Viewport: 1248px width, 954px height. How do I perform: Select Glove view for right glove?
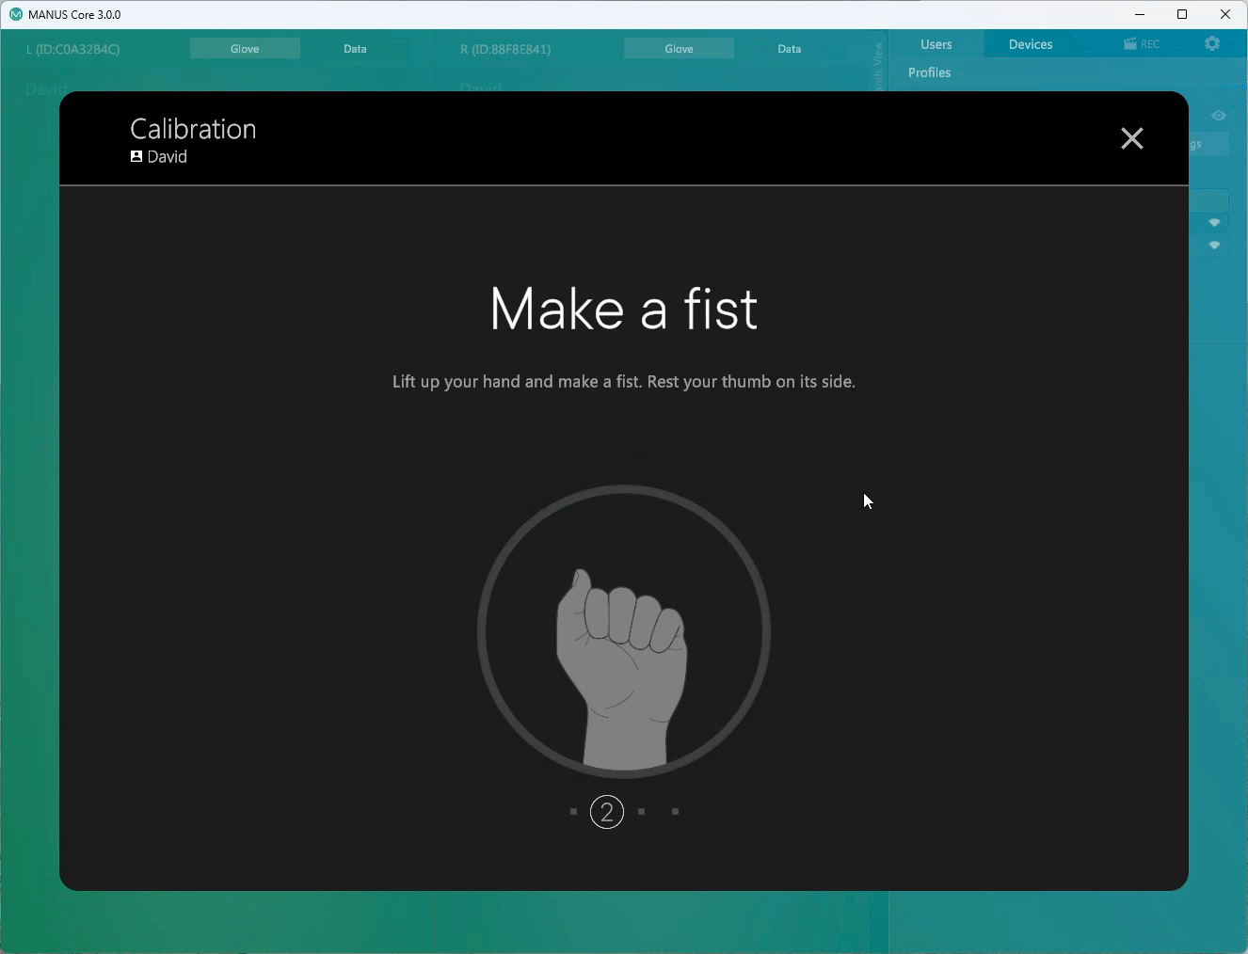(679, 49)
